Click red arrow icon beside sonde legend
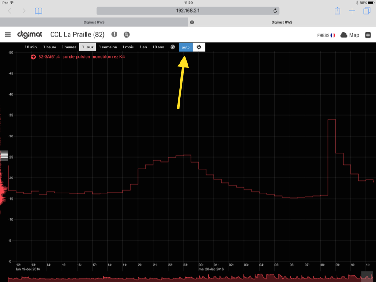The height and width of the screenshot is (282, 376). point(33,57)
